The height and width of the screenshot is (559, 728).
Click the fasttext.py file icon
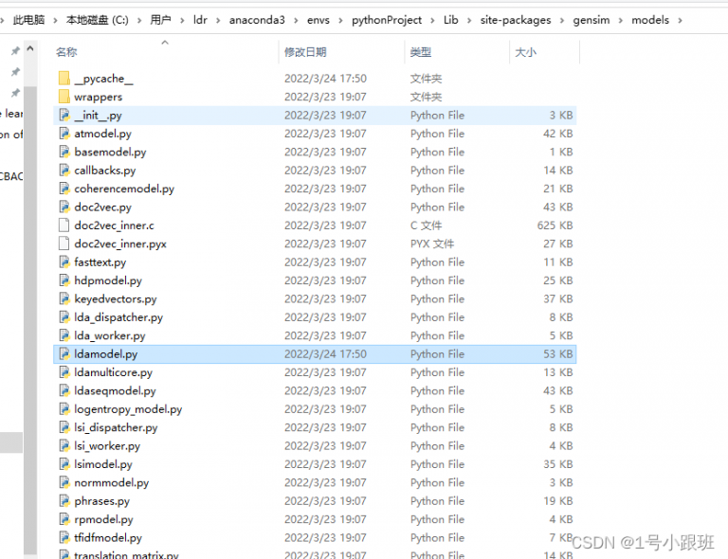tap(64, 262)
